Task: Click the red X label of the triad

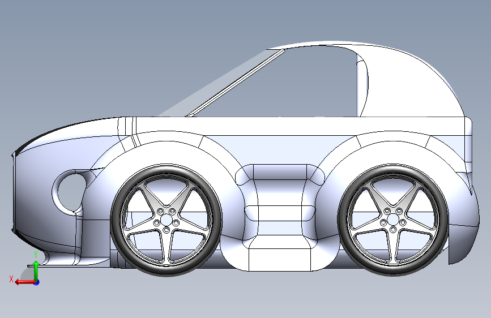Action: 11,279
